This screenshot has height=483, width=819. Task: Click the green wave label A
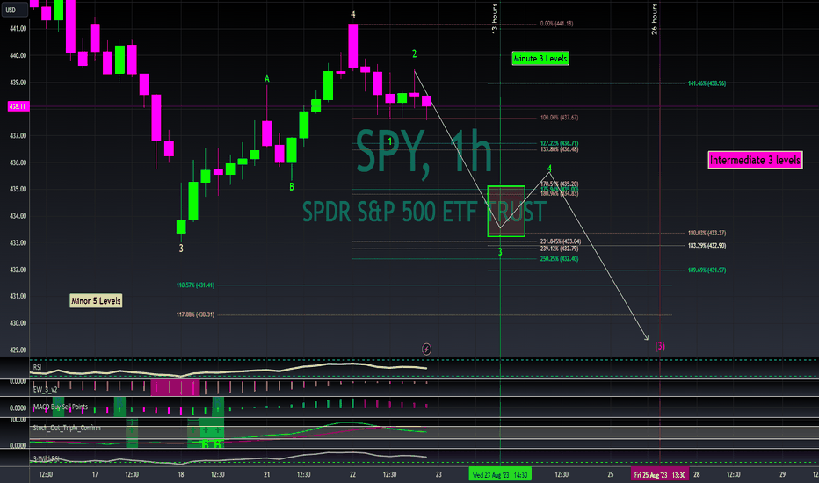pos(267,79)
